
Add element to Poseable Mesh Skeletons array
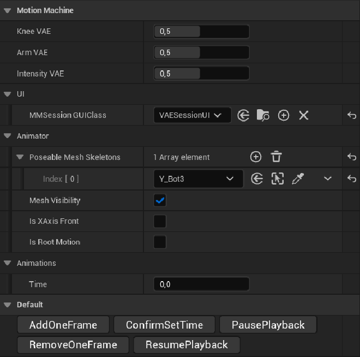pos(255,157)
